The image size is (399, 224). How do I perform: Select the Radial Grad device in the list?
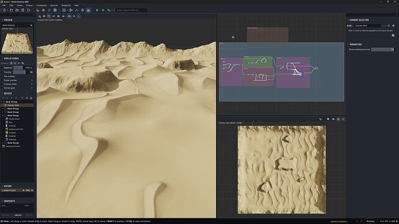(14, 119)
